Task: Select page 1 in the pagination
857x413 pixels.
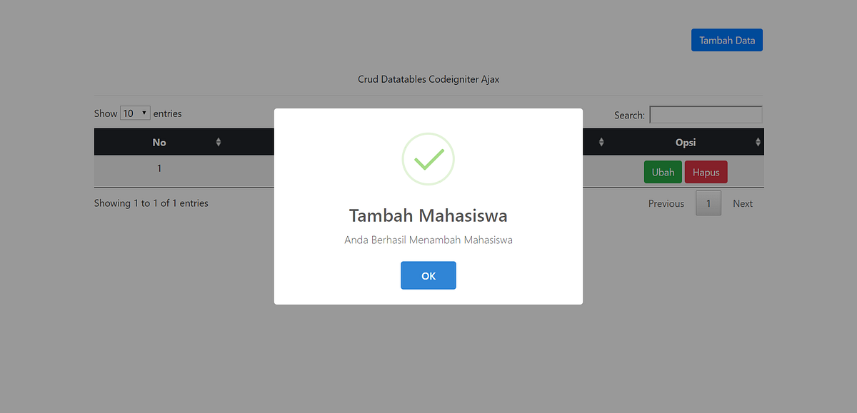Action: click(708, 203)
